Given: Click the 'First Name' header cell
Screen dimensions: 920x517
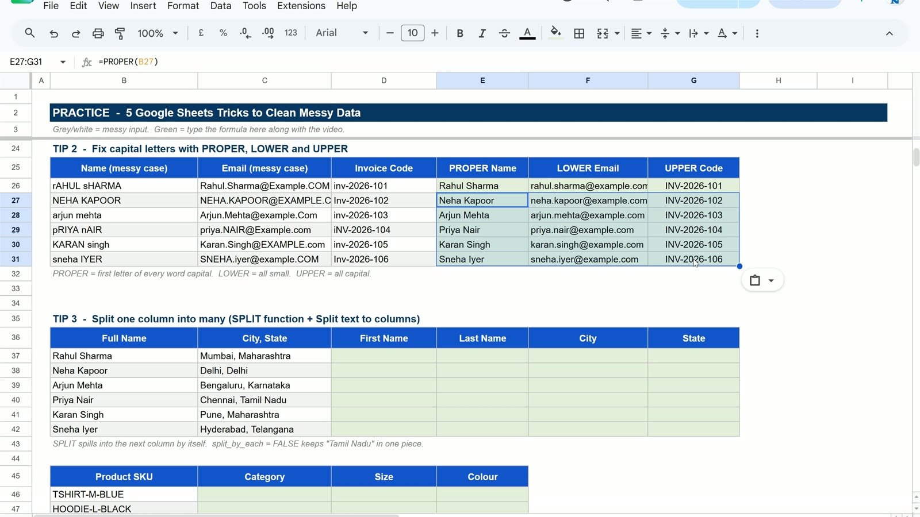Looking at the screenshot, I should 384,338.
